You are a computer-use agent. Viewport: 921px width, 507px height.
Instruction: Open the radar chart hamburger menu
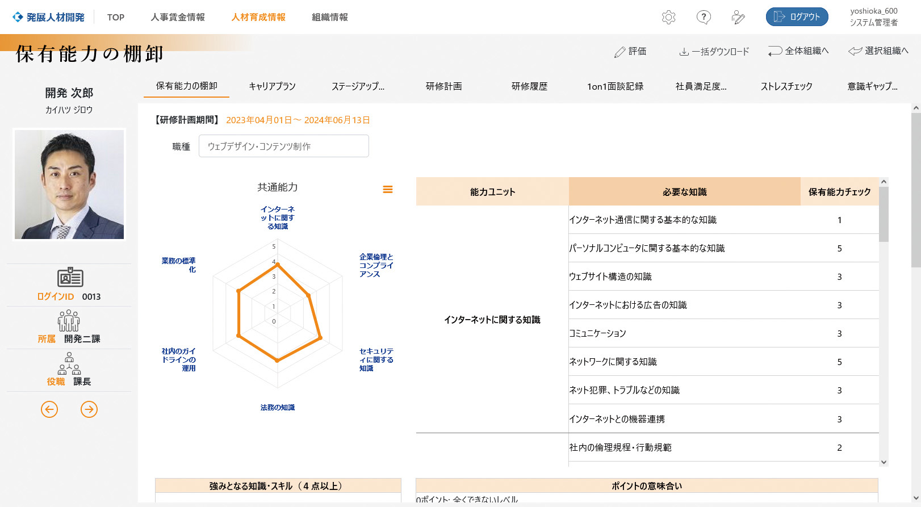click(x=388, y=190)
